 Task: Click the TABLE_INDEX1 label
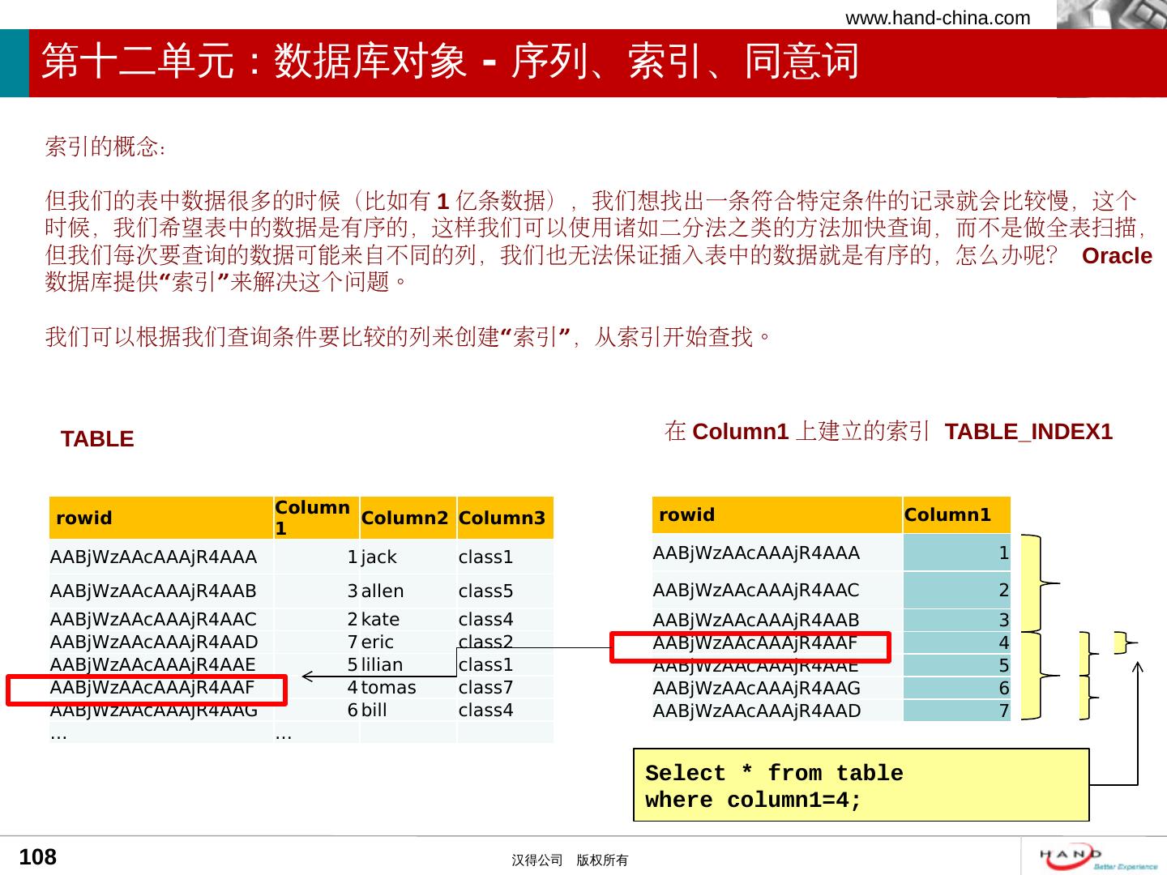[x=1028, y=432]
